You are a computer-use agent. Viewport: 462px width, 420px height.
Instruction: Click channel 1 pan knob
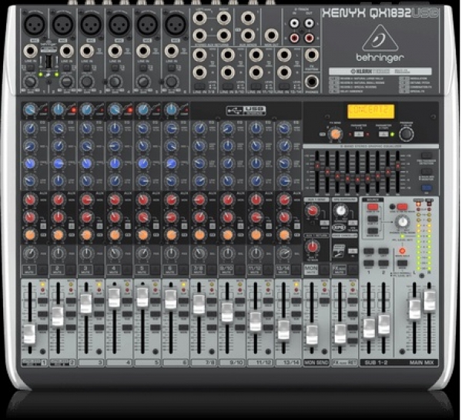pyautogui.click(x=30, y=254)
